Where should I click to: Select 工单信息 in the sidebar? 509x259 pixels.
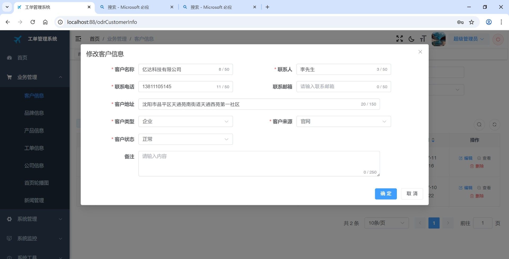coord(34,148)
